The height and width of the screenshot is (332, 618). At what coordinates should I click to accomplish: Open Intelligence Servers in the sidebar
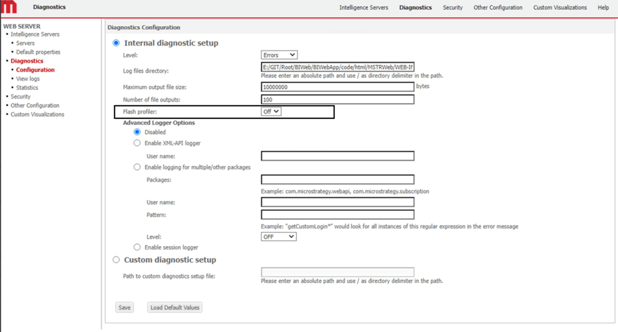pyautogui.click(x=35, y=34)
